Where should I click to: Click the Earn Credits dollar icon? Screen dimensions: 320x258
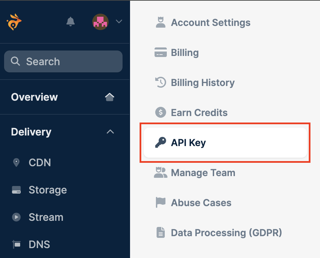[161, 112]
